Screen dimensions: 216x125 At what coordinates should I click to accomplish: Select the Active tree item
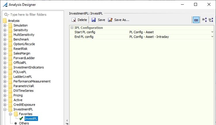point(18,100)
